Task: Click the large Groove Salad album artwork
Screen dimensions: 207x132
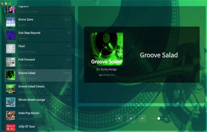Action: click(x=106, y=49)
